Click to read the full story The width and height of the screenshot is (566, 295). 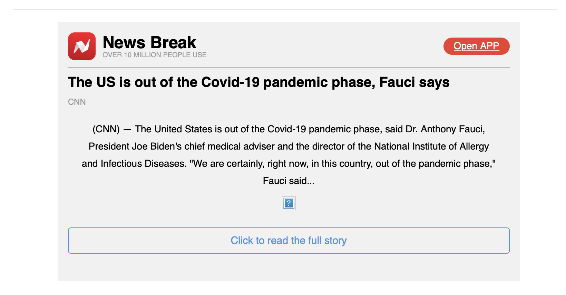point(289,241)
